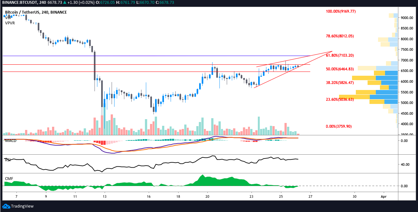Click the 61.80%(7103.20) Fibonacci label
418x212 pixels.
[340, 55]
